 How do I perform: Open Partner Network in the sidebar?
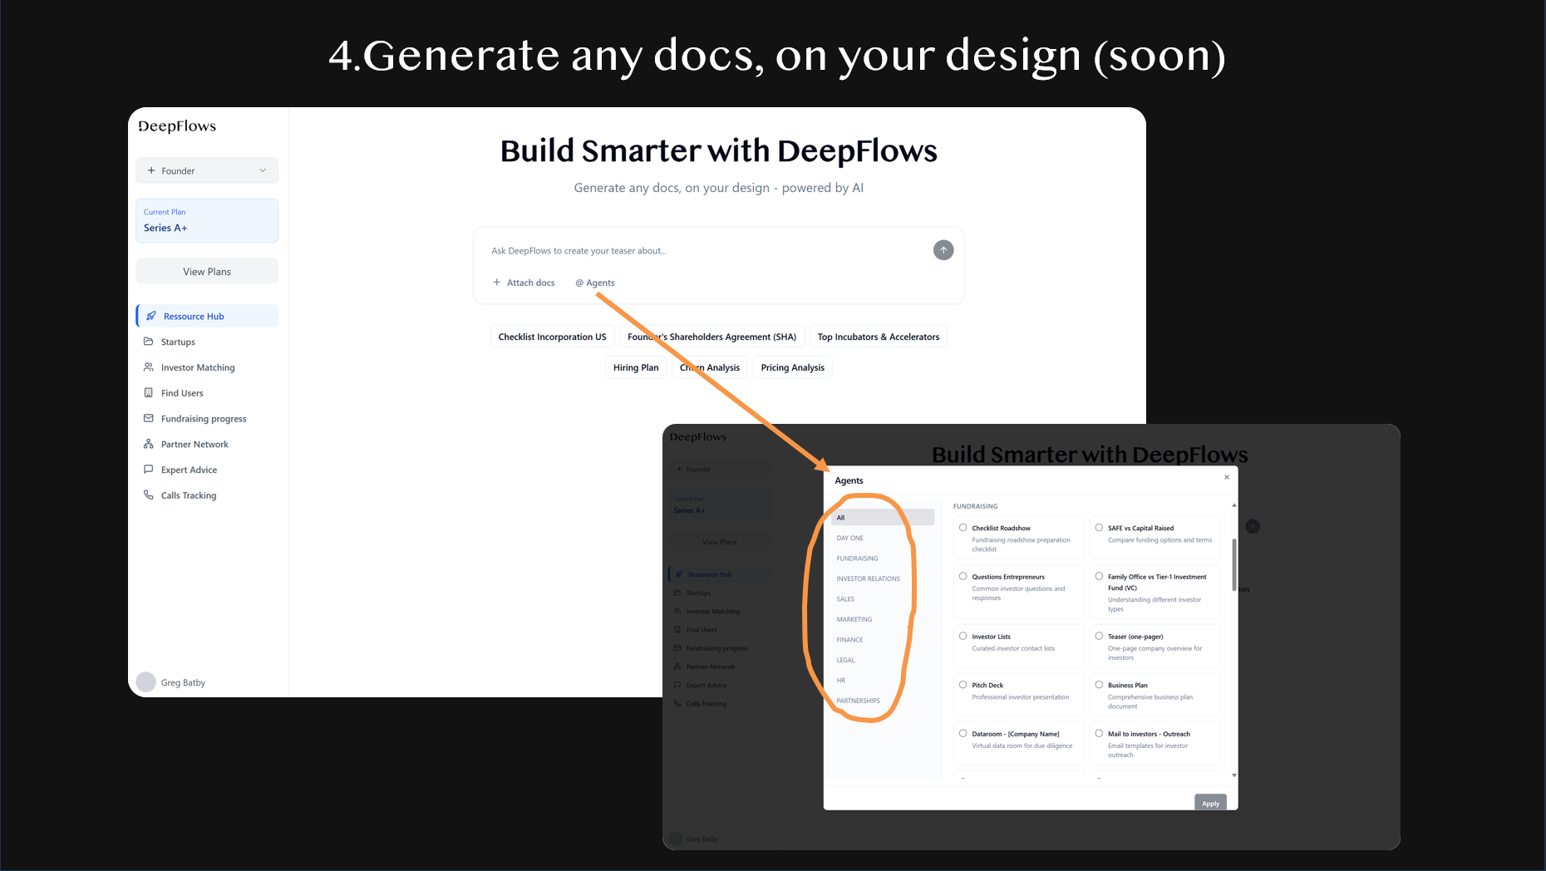pos(207,444)
